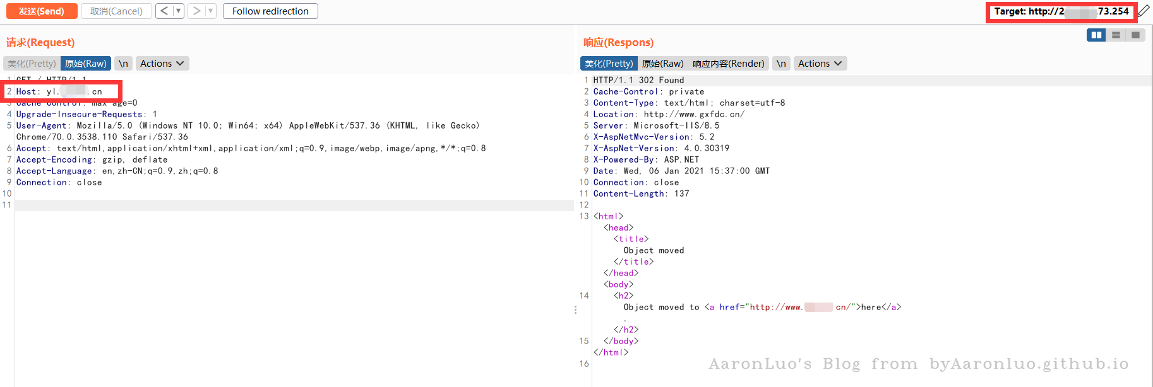
Task: Select the side-by-side split layout icon
Action: pos(1097,35)
